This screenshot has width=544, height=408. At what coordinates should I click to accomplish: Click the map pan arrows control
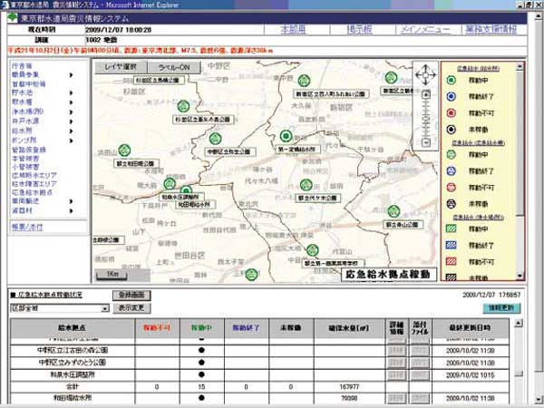point(423,73)
